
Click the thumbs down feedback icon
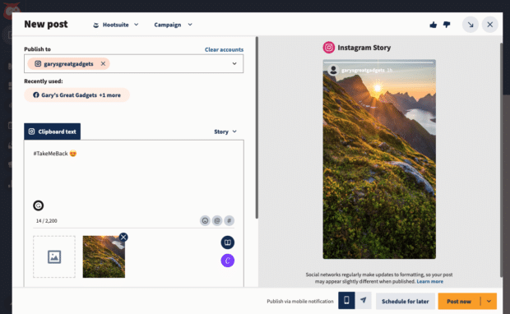[x=447, y=25]
